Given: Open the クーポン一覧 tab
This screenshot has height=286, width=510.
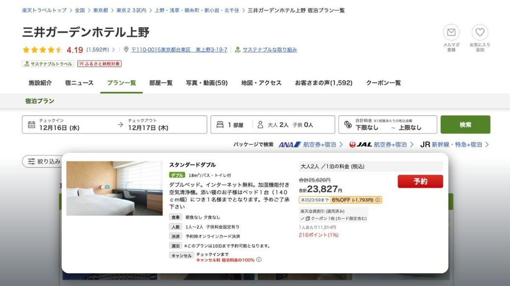Looking at the screenshot, I should [383, 83].
